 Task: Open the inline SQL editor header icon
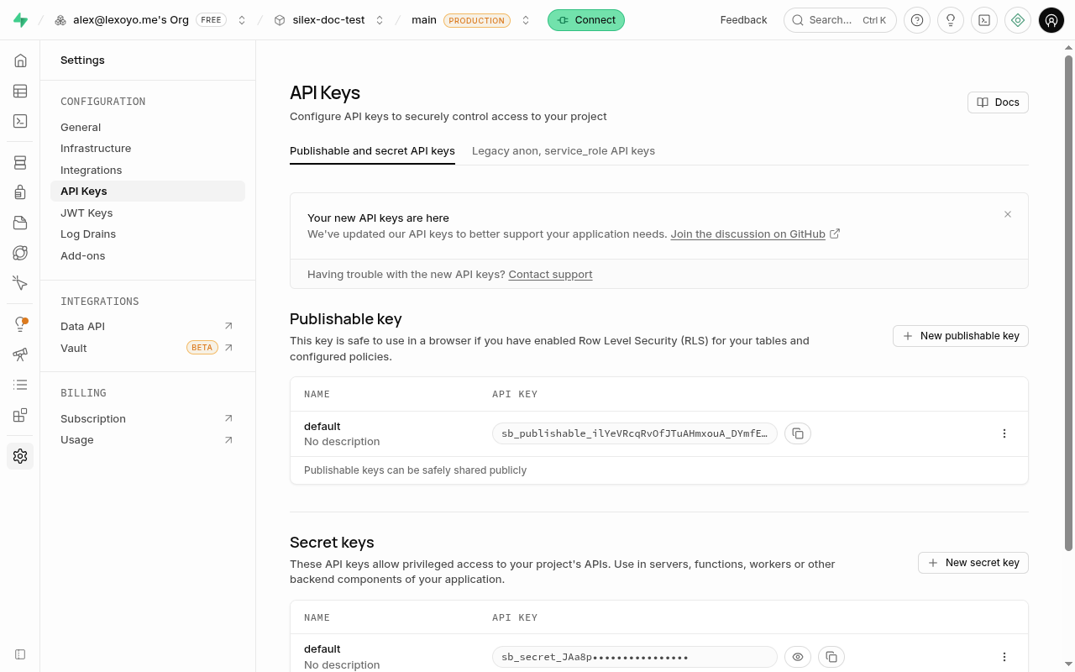pos(984,20)
